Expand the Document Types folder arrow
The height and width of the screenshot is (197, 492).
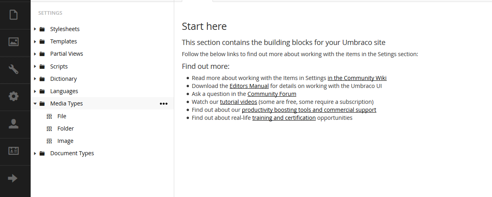pos(35,153)
